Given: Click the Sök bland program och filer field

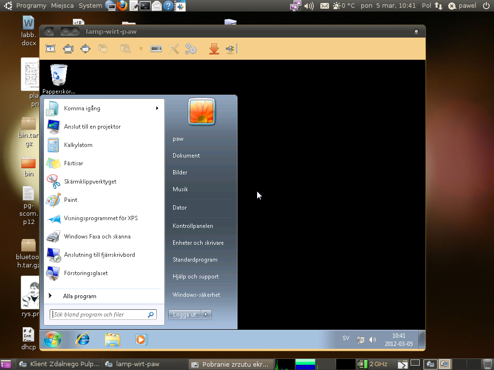Looking at the screenshot, I should (99, 315).
